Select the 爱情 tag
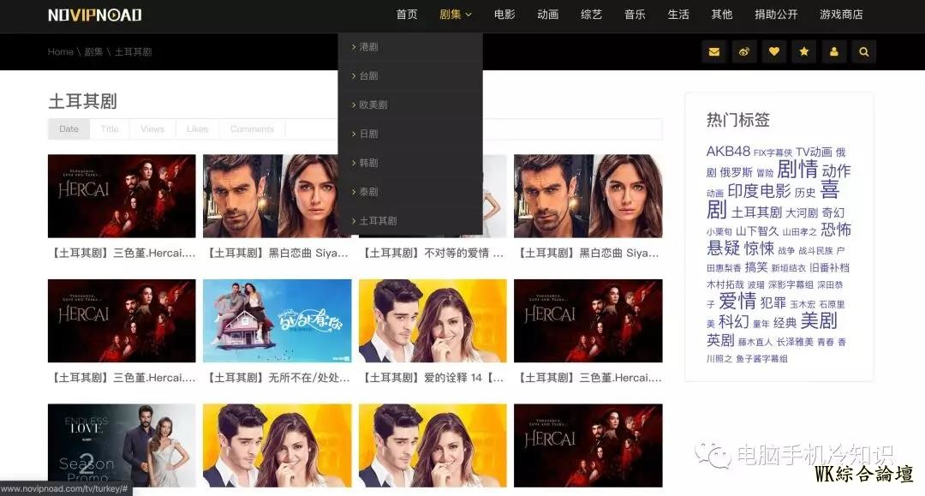Image resolution: width=925 pixels, height=496 pixels. 737,302
